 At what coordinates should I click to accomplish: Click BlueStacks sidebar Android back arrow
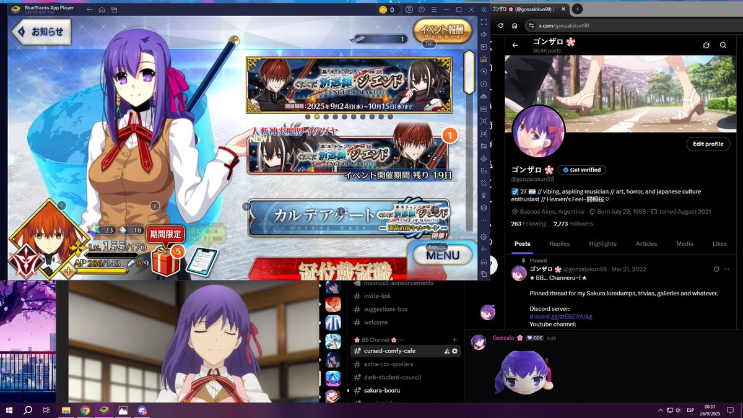[484, 249]
